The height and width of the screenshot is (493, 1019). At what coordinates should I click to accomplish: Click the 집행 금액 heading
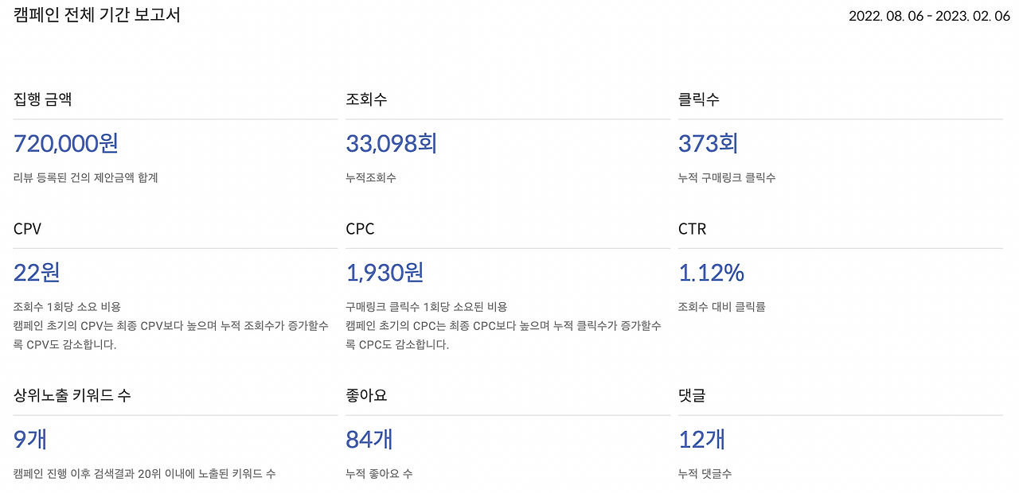pyautogui.click(x=43, y=99)
